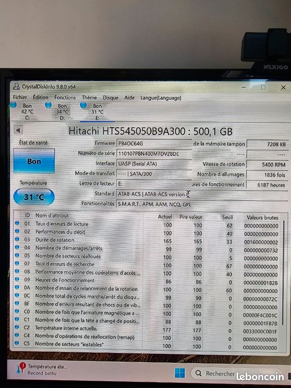Click status icon of attribute 05

pos(17,255)
